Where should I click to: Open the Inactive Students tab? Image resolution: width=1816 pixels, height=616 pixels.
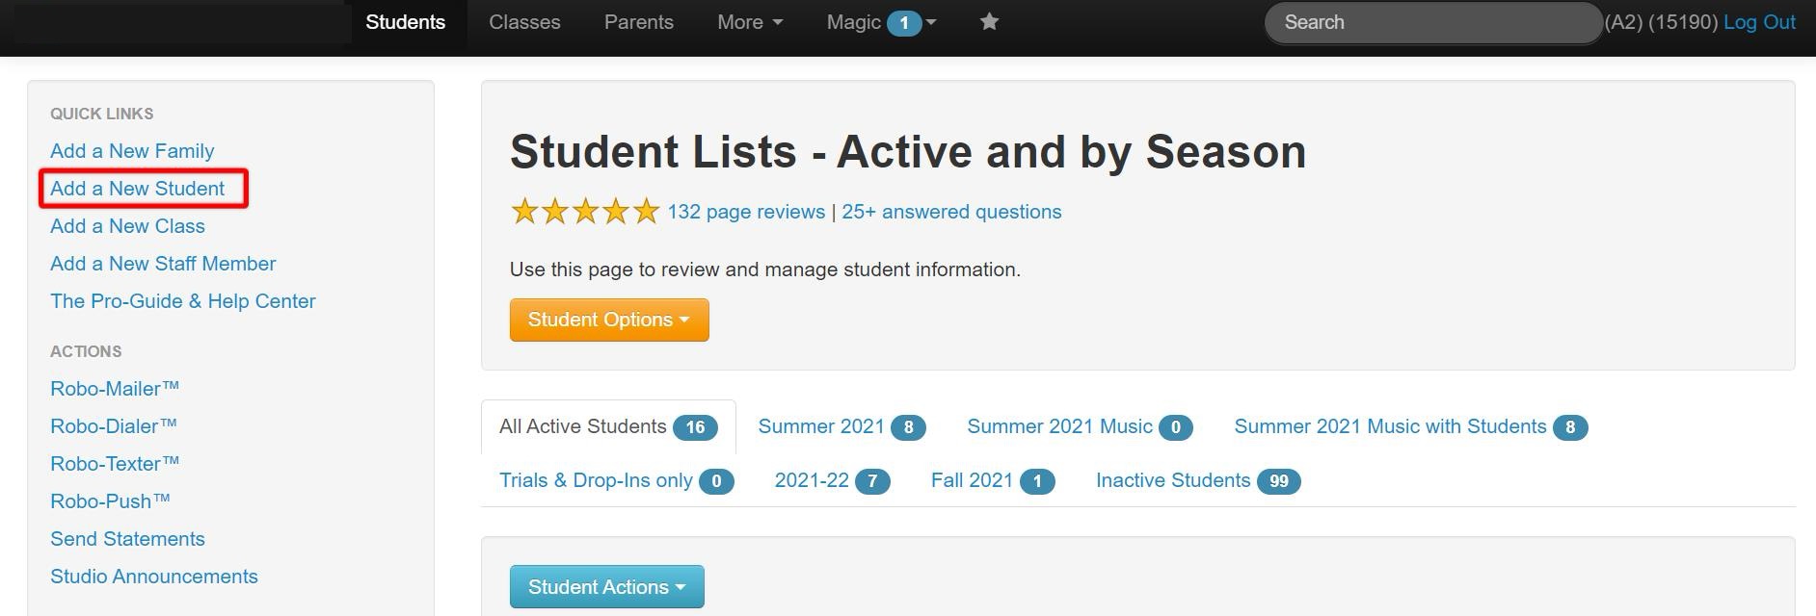[1197, 480]
